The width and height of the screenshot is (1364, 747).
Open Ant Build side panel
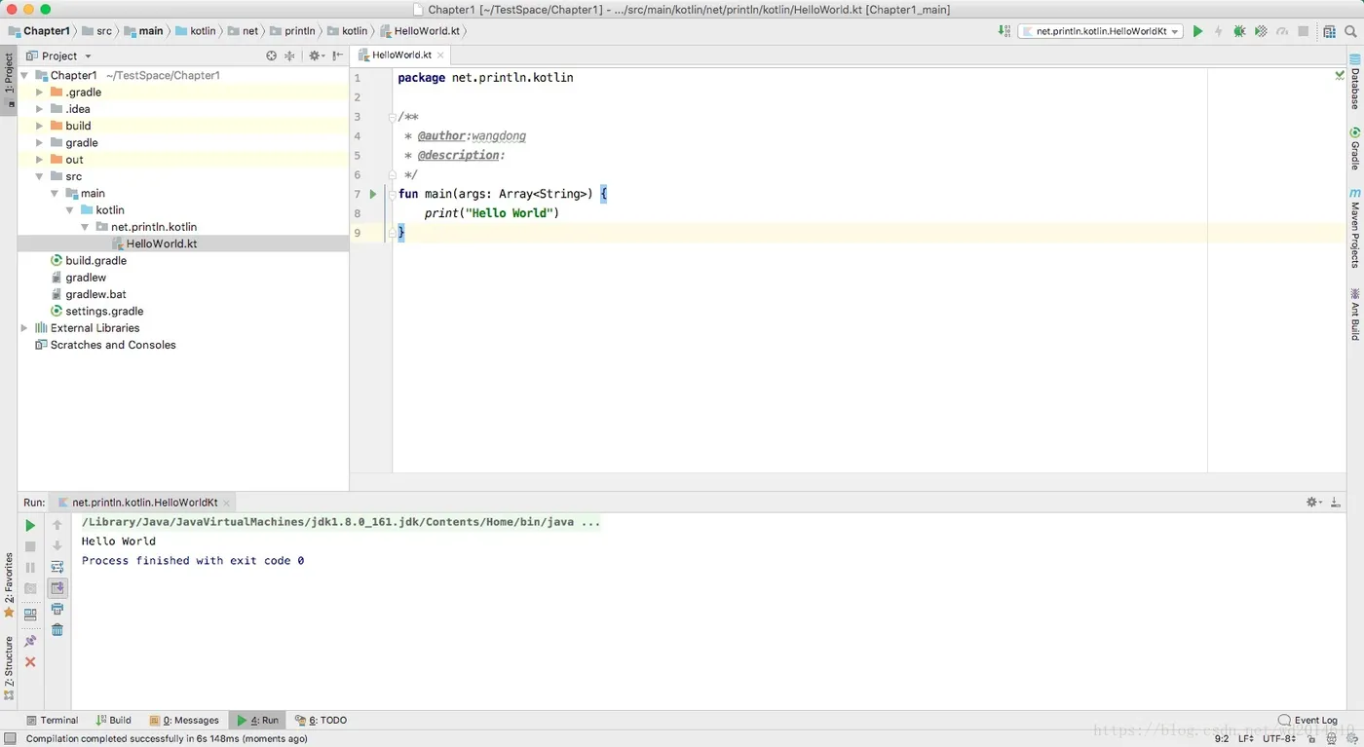(1354, 314)
